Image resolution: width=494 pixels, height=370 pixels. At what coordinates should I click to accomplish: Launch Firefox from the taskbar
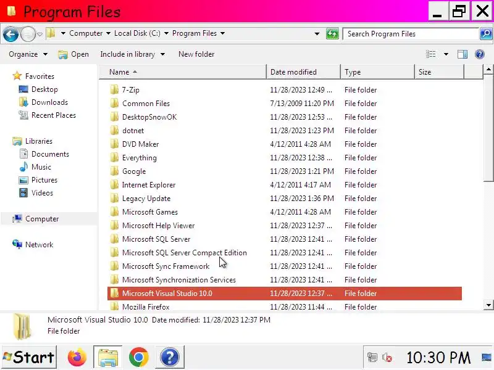77,357
